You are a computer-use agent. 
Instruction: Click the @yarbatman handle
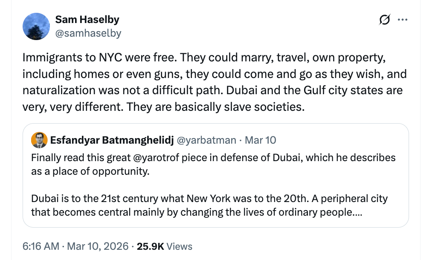206,140
